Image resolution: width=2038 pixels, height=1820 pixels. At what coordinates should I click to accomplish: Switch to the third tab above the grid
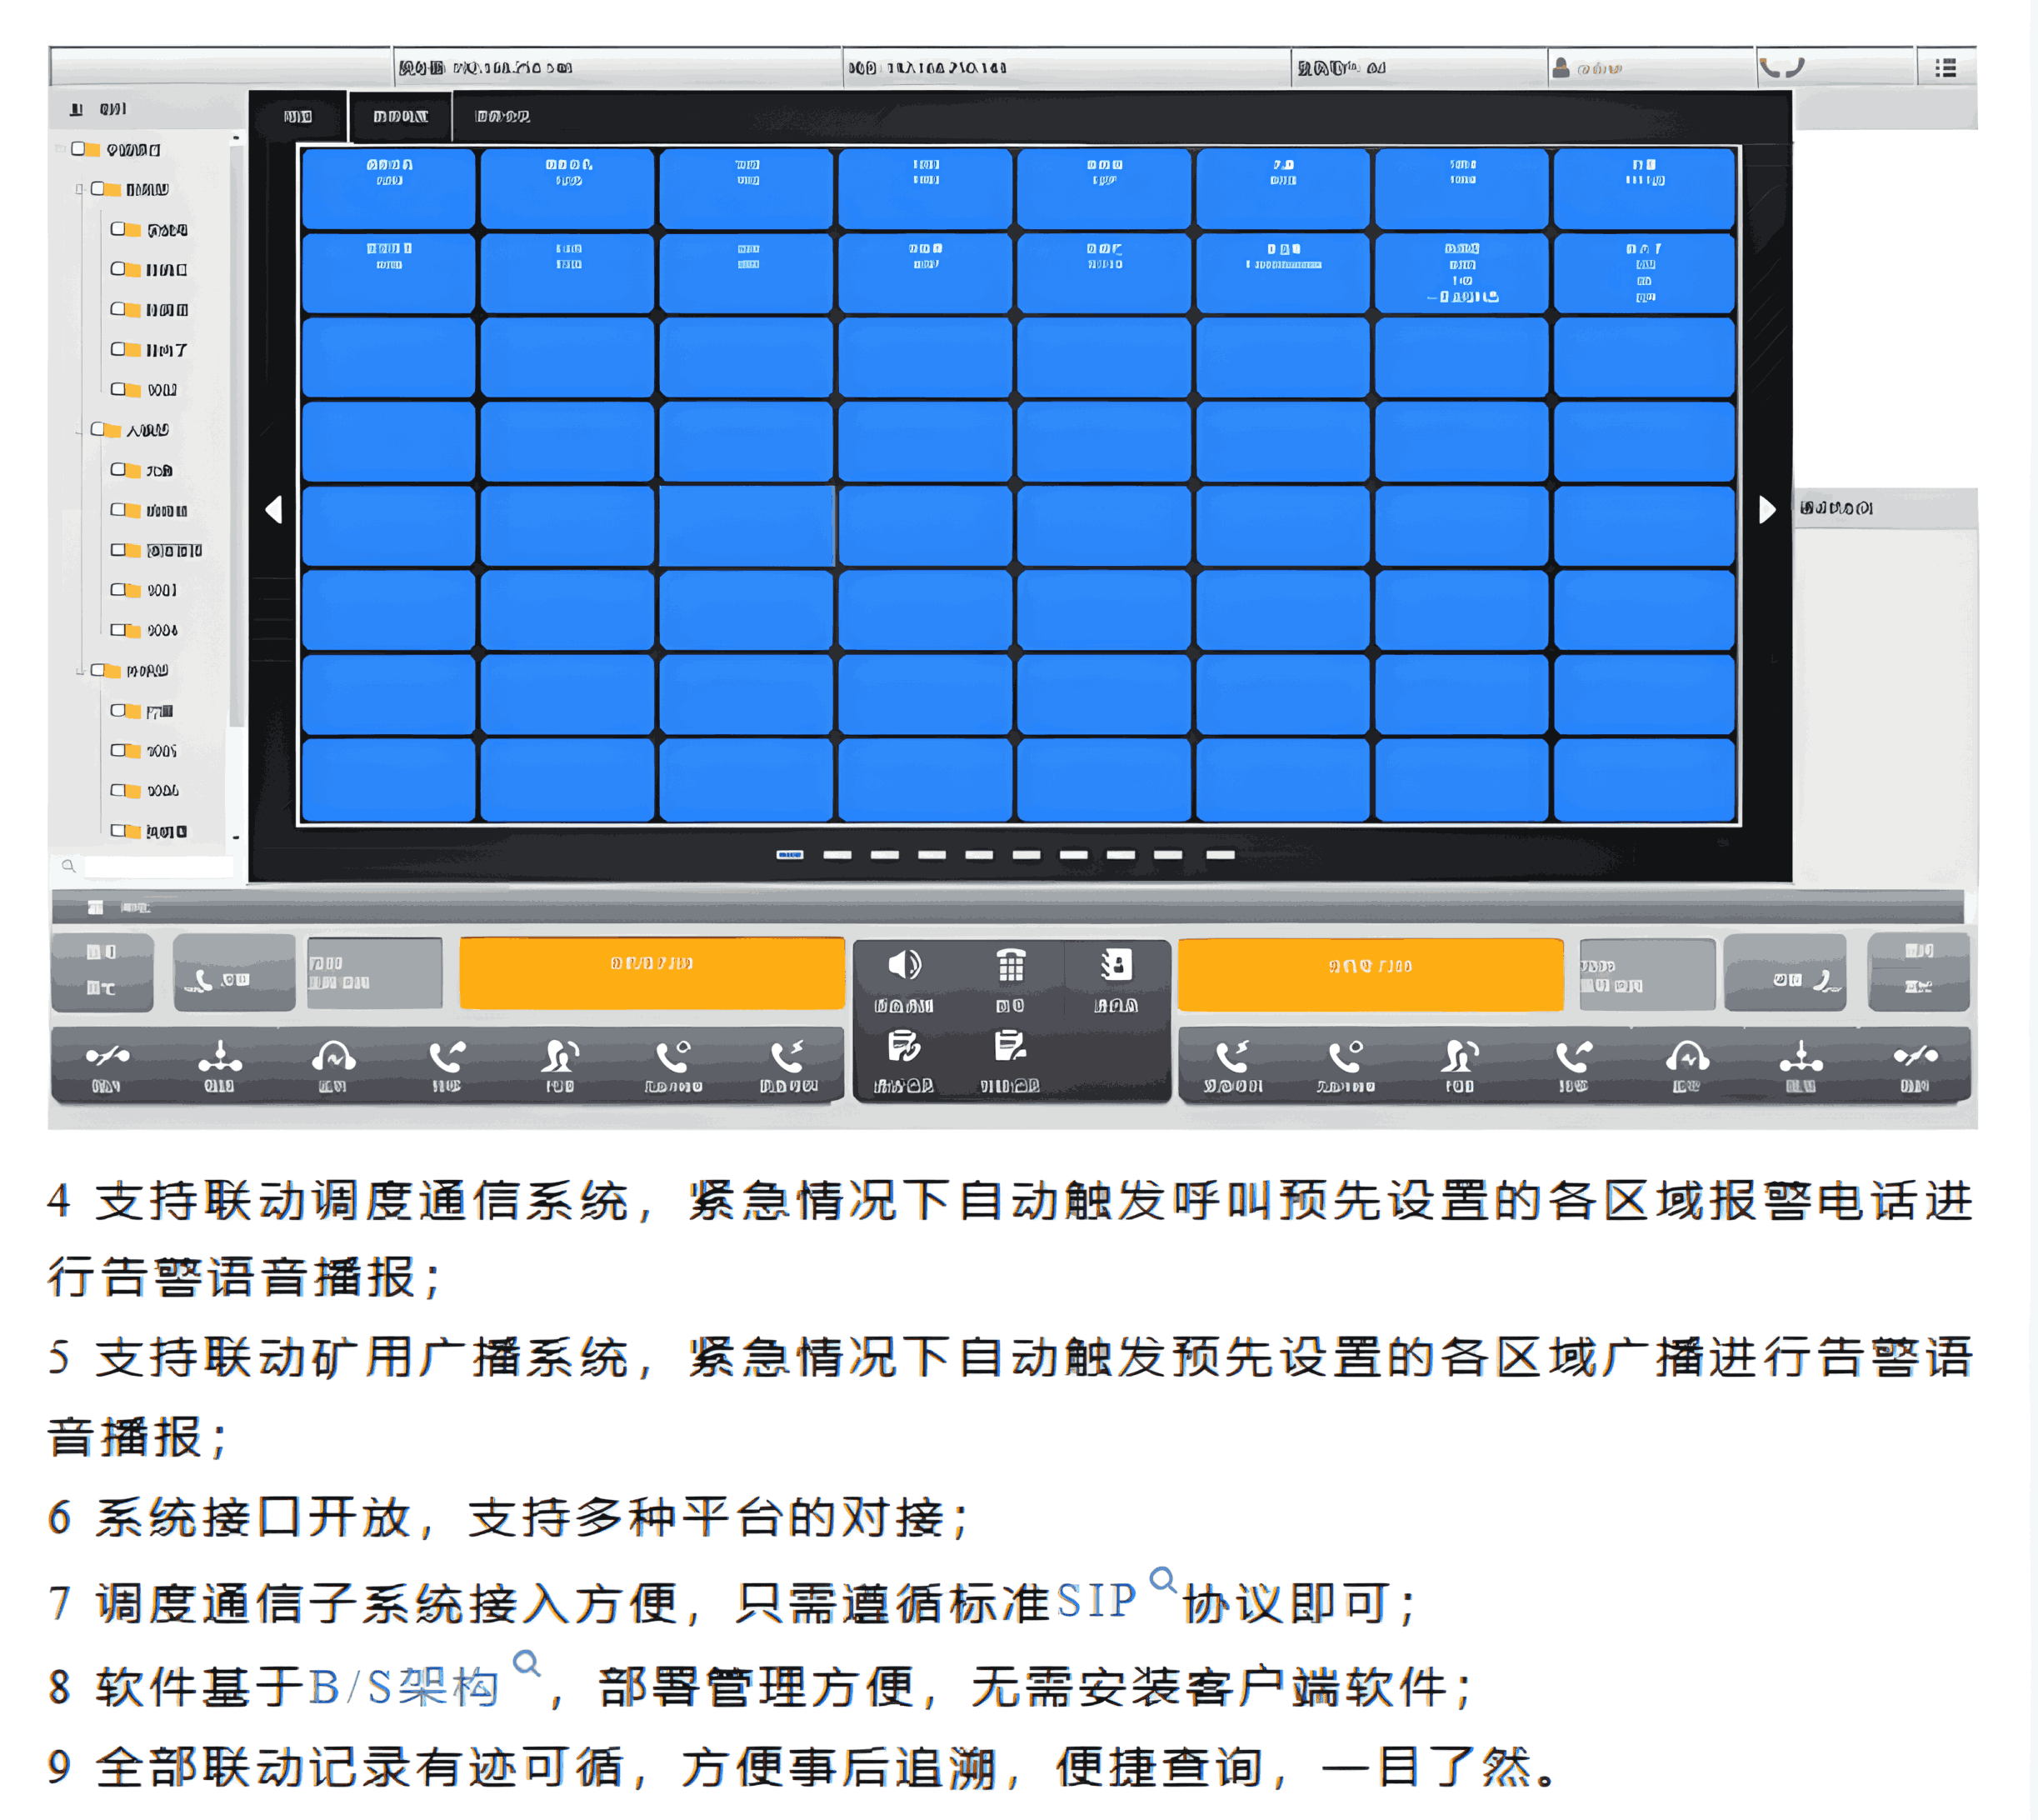[502, 117]
